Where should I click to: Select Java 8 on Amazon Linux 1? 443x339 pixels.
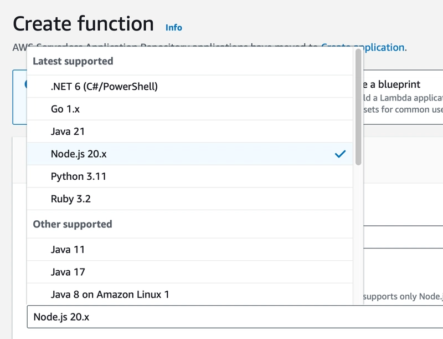190,294
